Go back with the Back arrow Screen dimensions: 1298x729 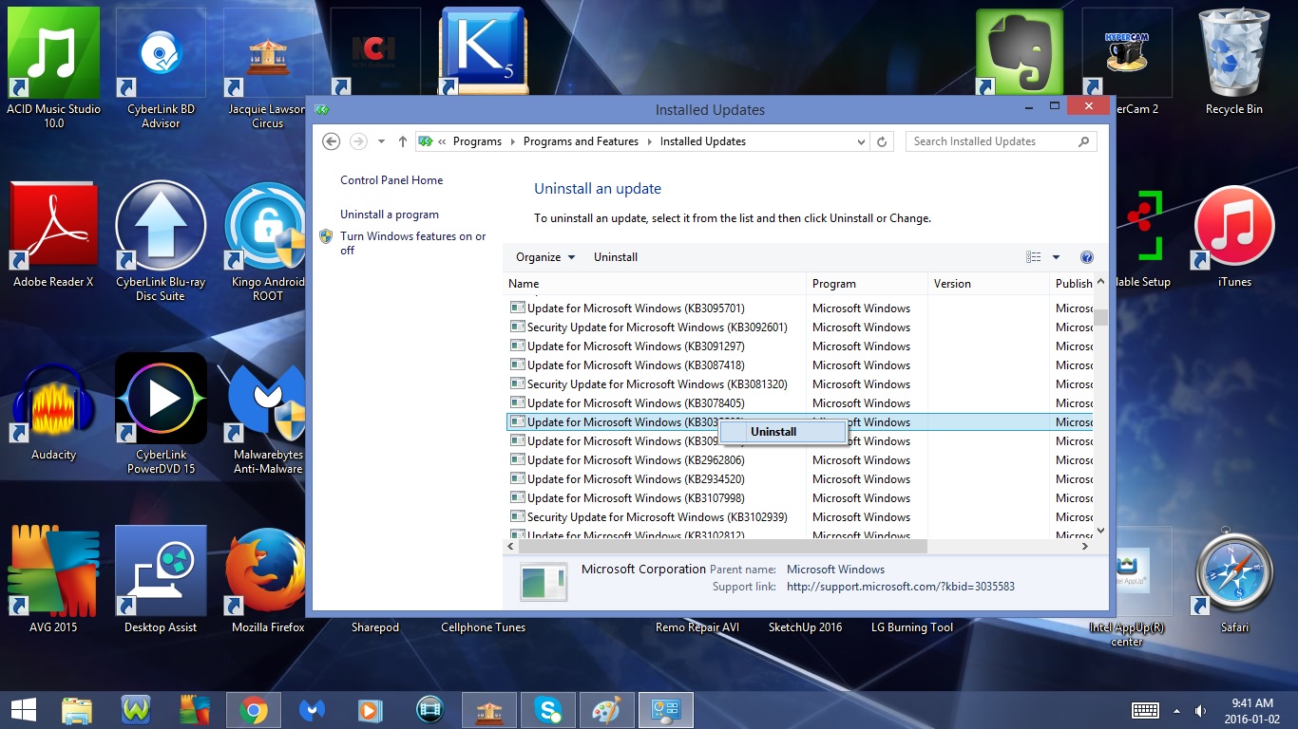(x=331, y=141)
